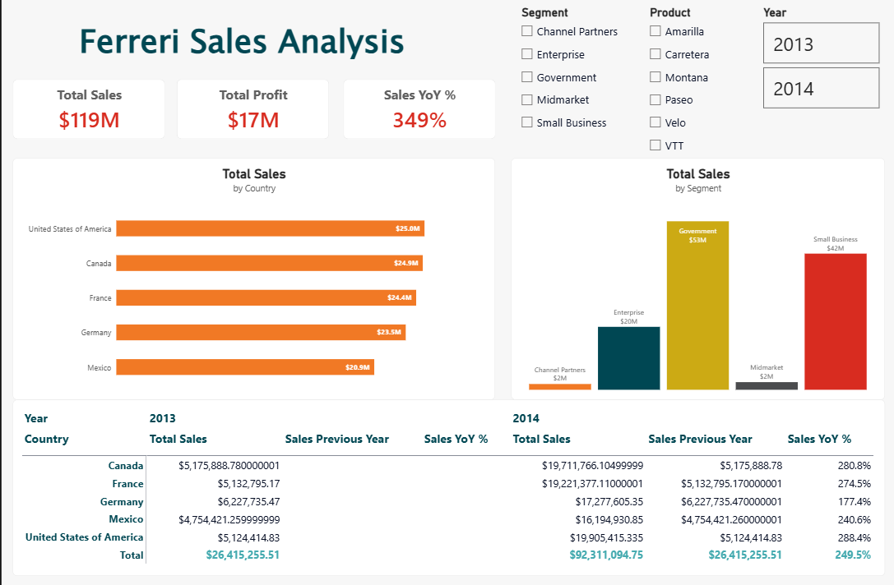The image size is (894, 585).
Task: Click the $17,277,605.35 cell
Action: pos(609,502)
